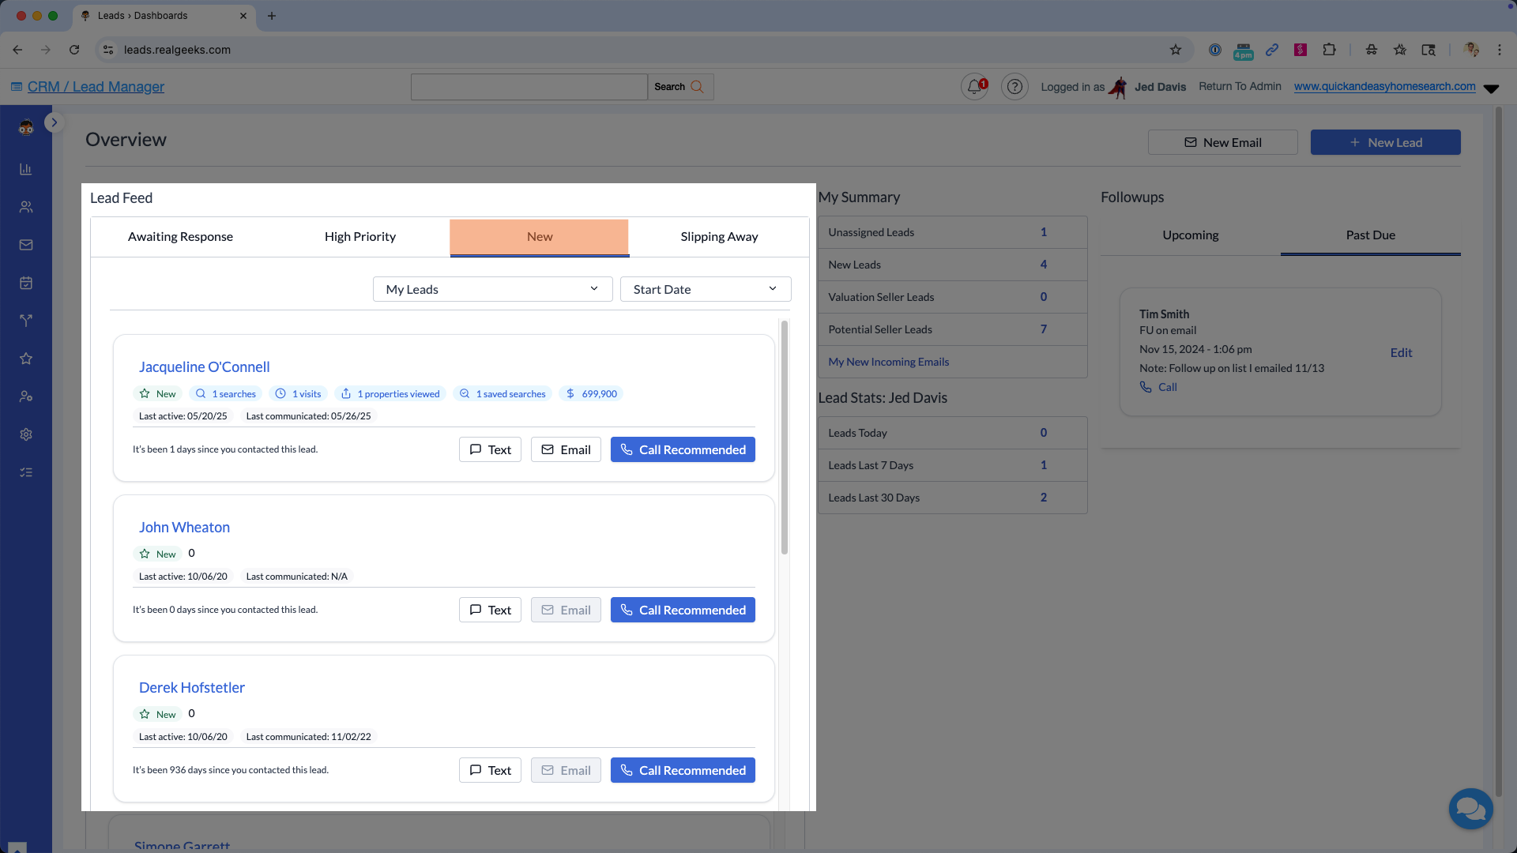Create a lead with New Lead button

[1385, 142]
